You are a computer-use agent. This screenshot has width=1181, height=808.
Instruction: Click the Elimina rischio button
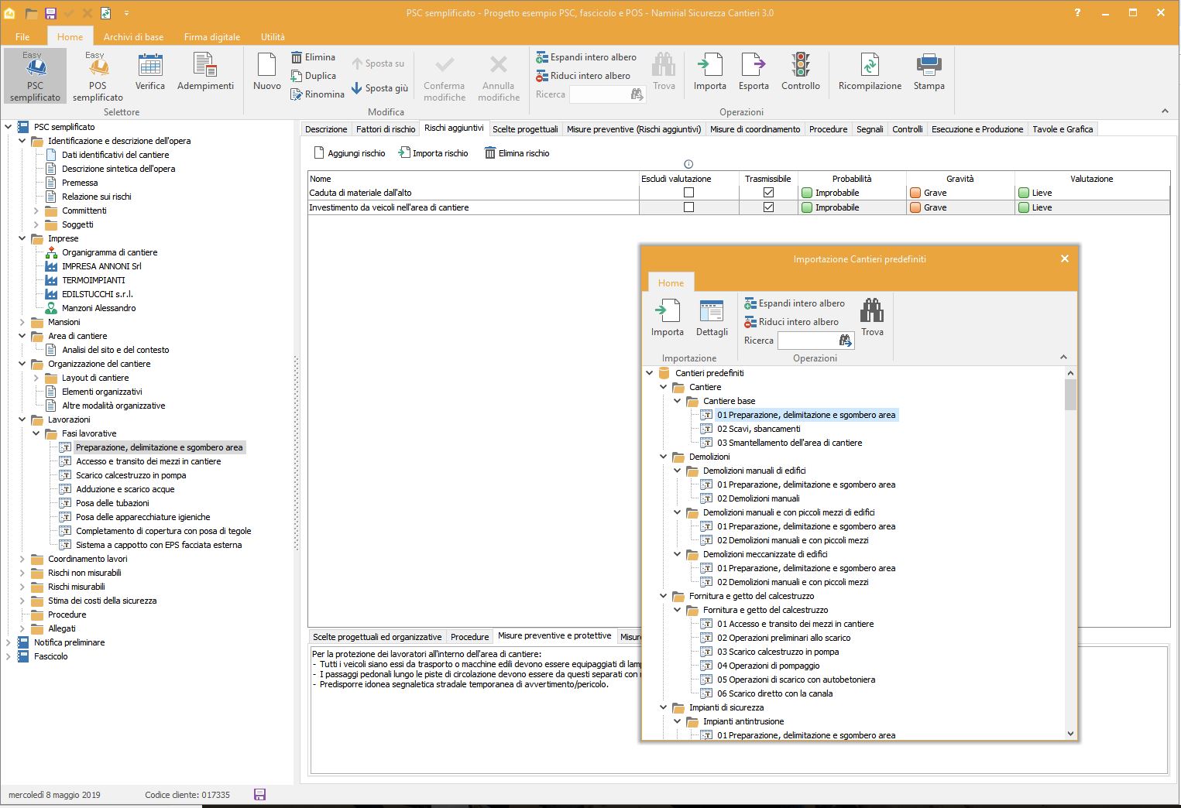point(517,153)
